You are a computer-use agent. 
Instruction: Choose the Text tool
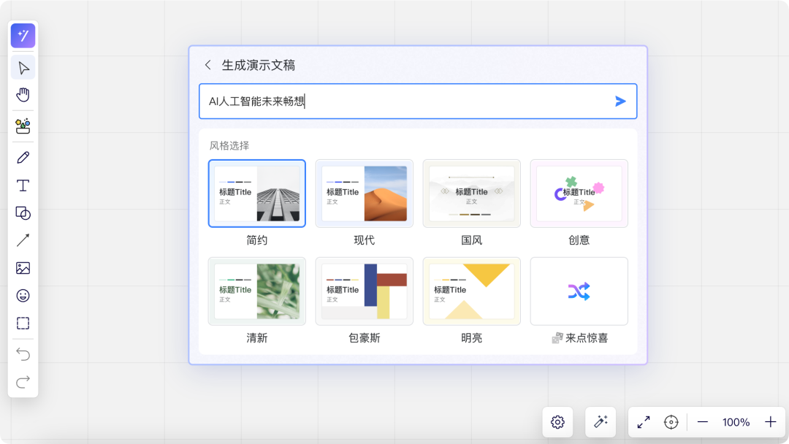pos(23,185)
